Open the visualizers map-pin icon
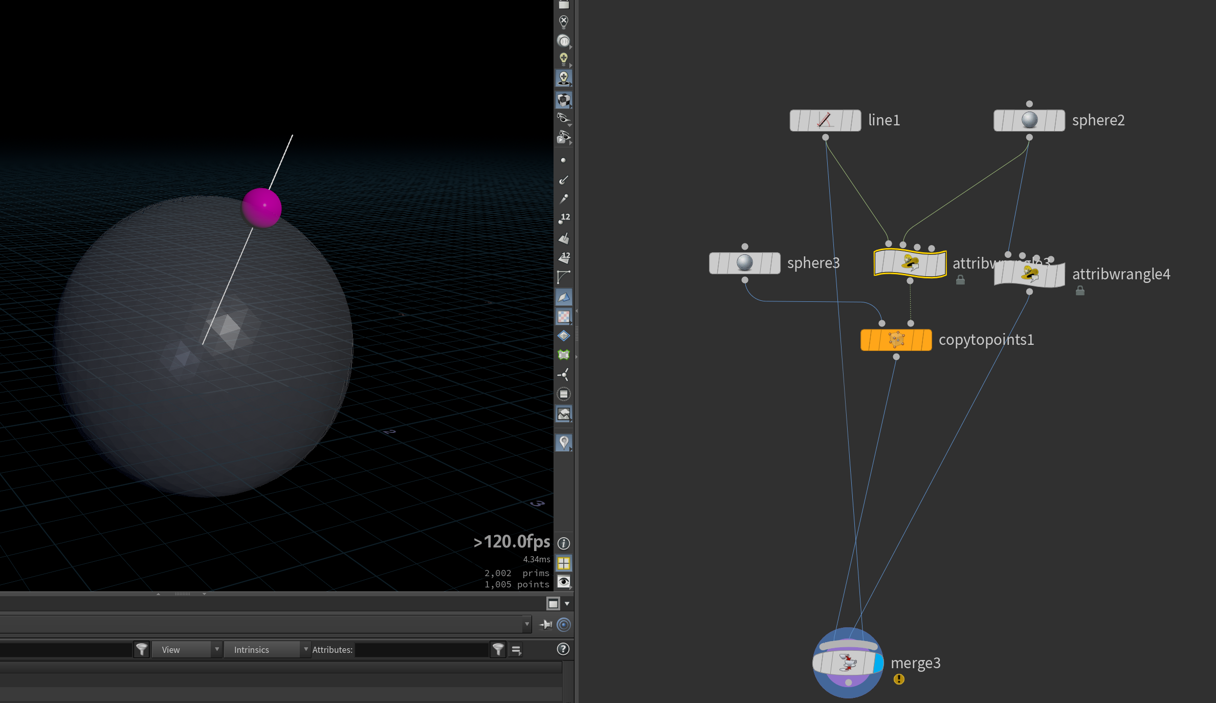This screenshot has width=1216, height=703. point(563,443)
